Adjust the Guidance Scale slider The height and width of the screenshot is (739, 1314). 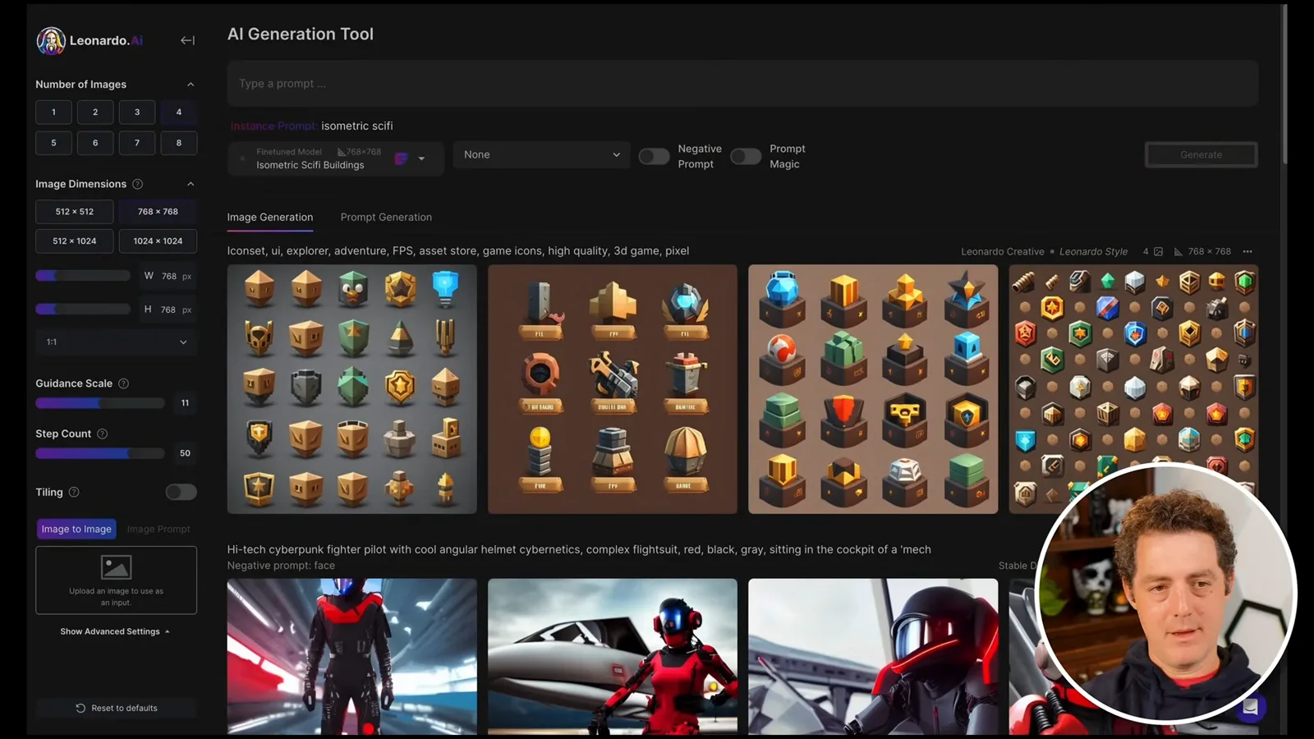tap(100, 403)
